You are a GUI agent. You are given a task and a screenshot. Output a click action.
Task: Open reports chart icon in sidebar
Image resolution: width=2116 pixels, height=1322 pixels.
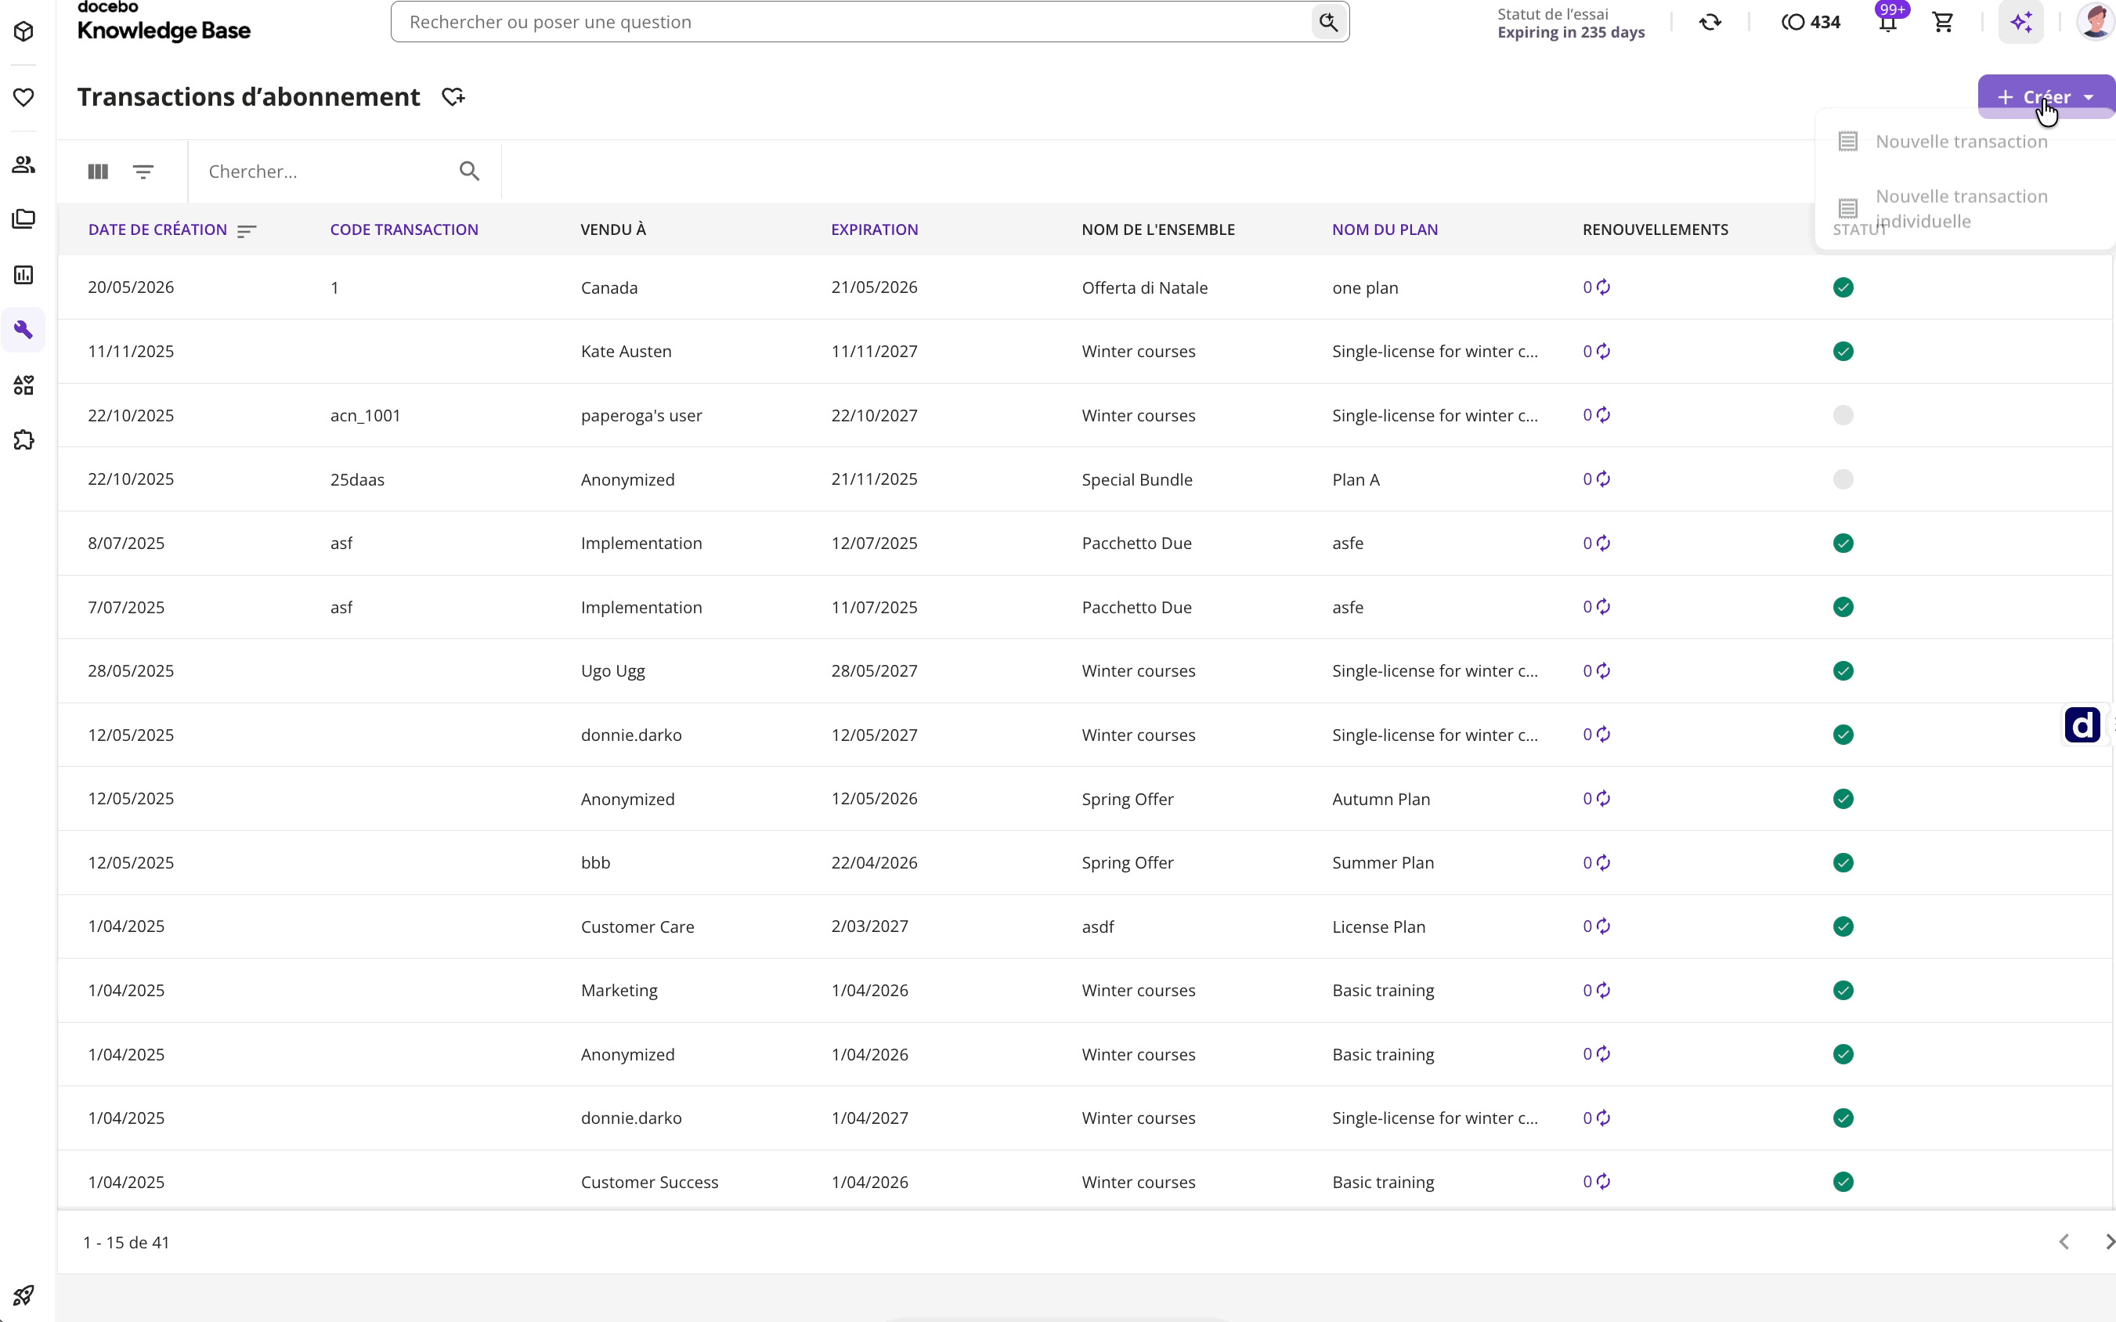23,276
